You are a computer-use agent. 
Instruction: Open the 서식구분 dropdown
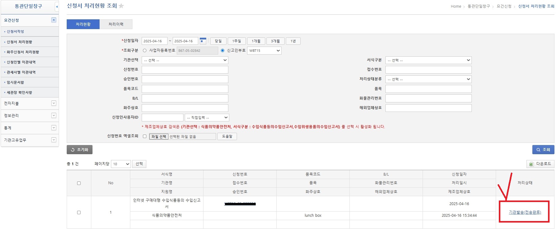(428, 60)
